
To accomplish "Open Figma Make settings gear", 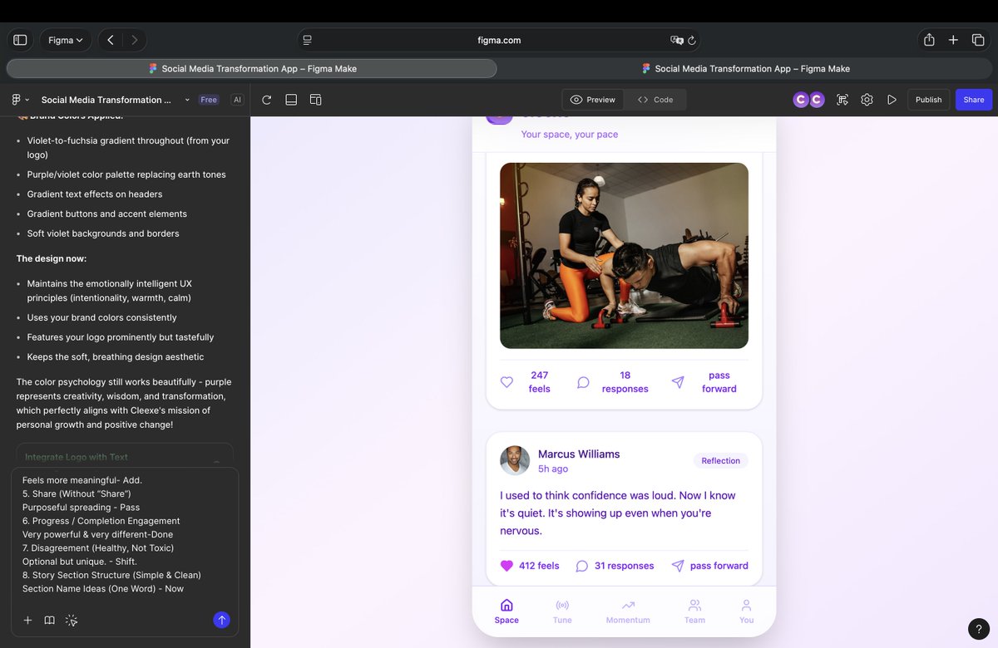I will (867, 100).
